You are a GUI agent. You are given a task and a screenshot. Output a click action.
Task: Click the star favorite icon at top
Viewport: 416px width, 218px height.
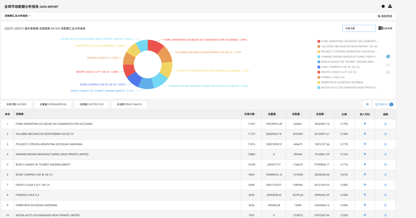(383, 7)
